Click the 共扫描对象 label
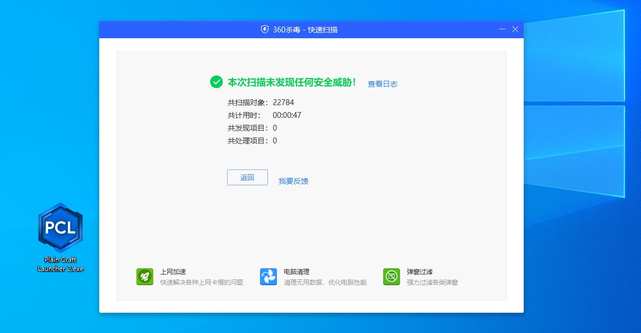This screenshot has height=333, width=641. click(248, 103)
